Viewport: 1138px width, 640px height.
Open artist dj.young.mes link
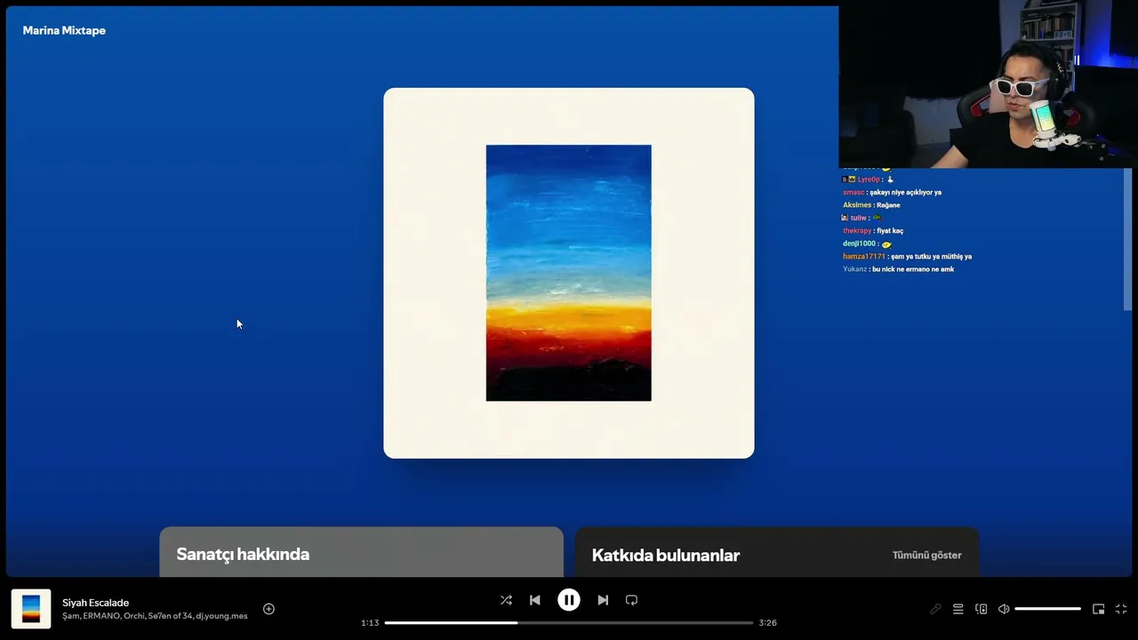click(x=222, y=616)
